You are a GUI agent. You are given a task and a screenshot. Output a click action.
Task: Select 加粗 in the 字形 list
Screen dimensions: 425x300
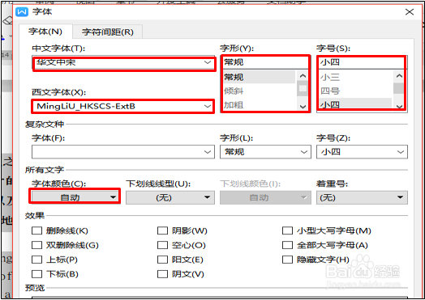259,104
